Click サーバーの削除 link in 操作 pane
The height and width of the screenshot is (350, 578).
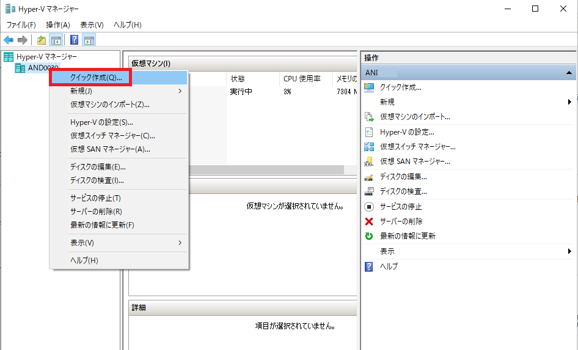click(401, 222)
